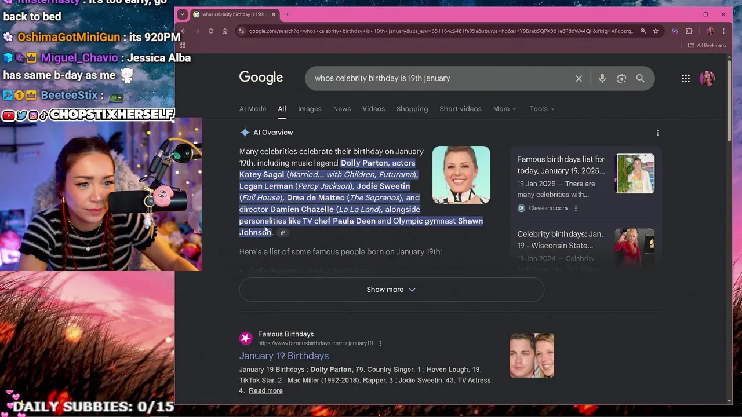Open 'Famous birthdays list for today' source
Screen dimensions: 742x417
point(561,165)
